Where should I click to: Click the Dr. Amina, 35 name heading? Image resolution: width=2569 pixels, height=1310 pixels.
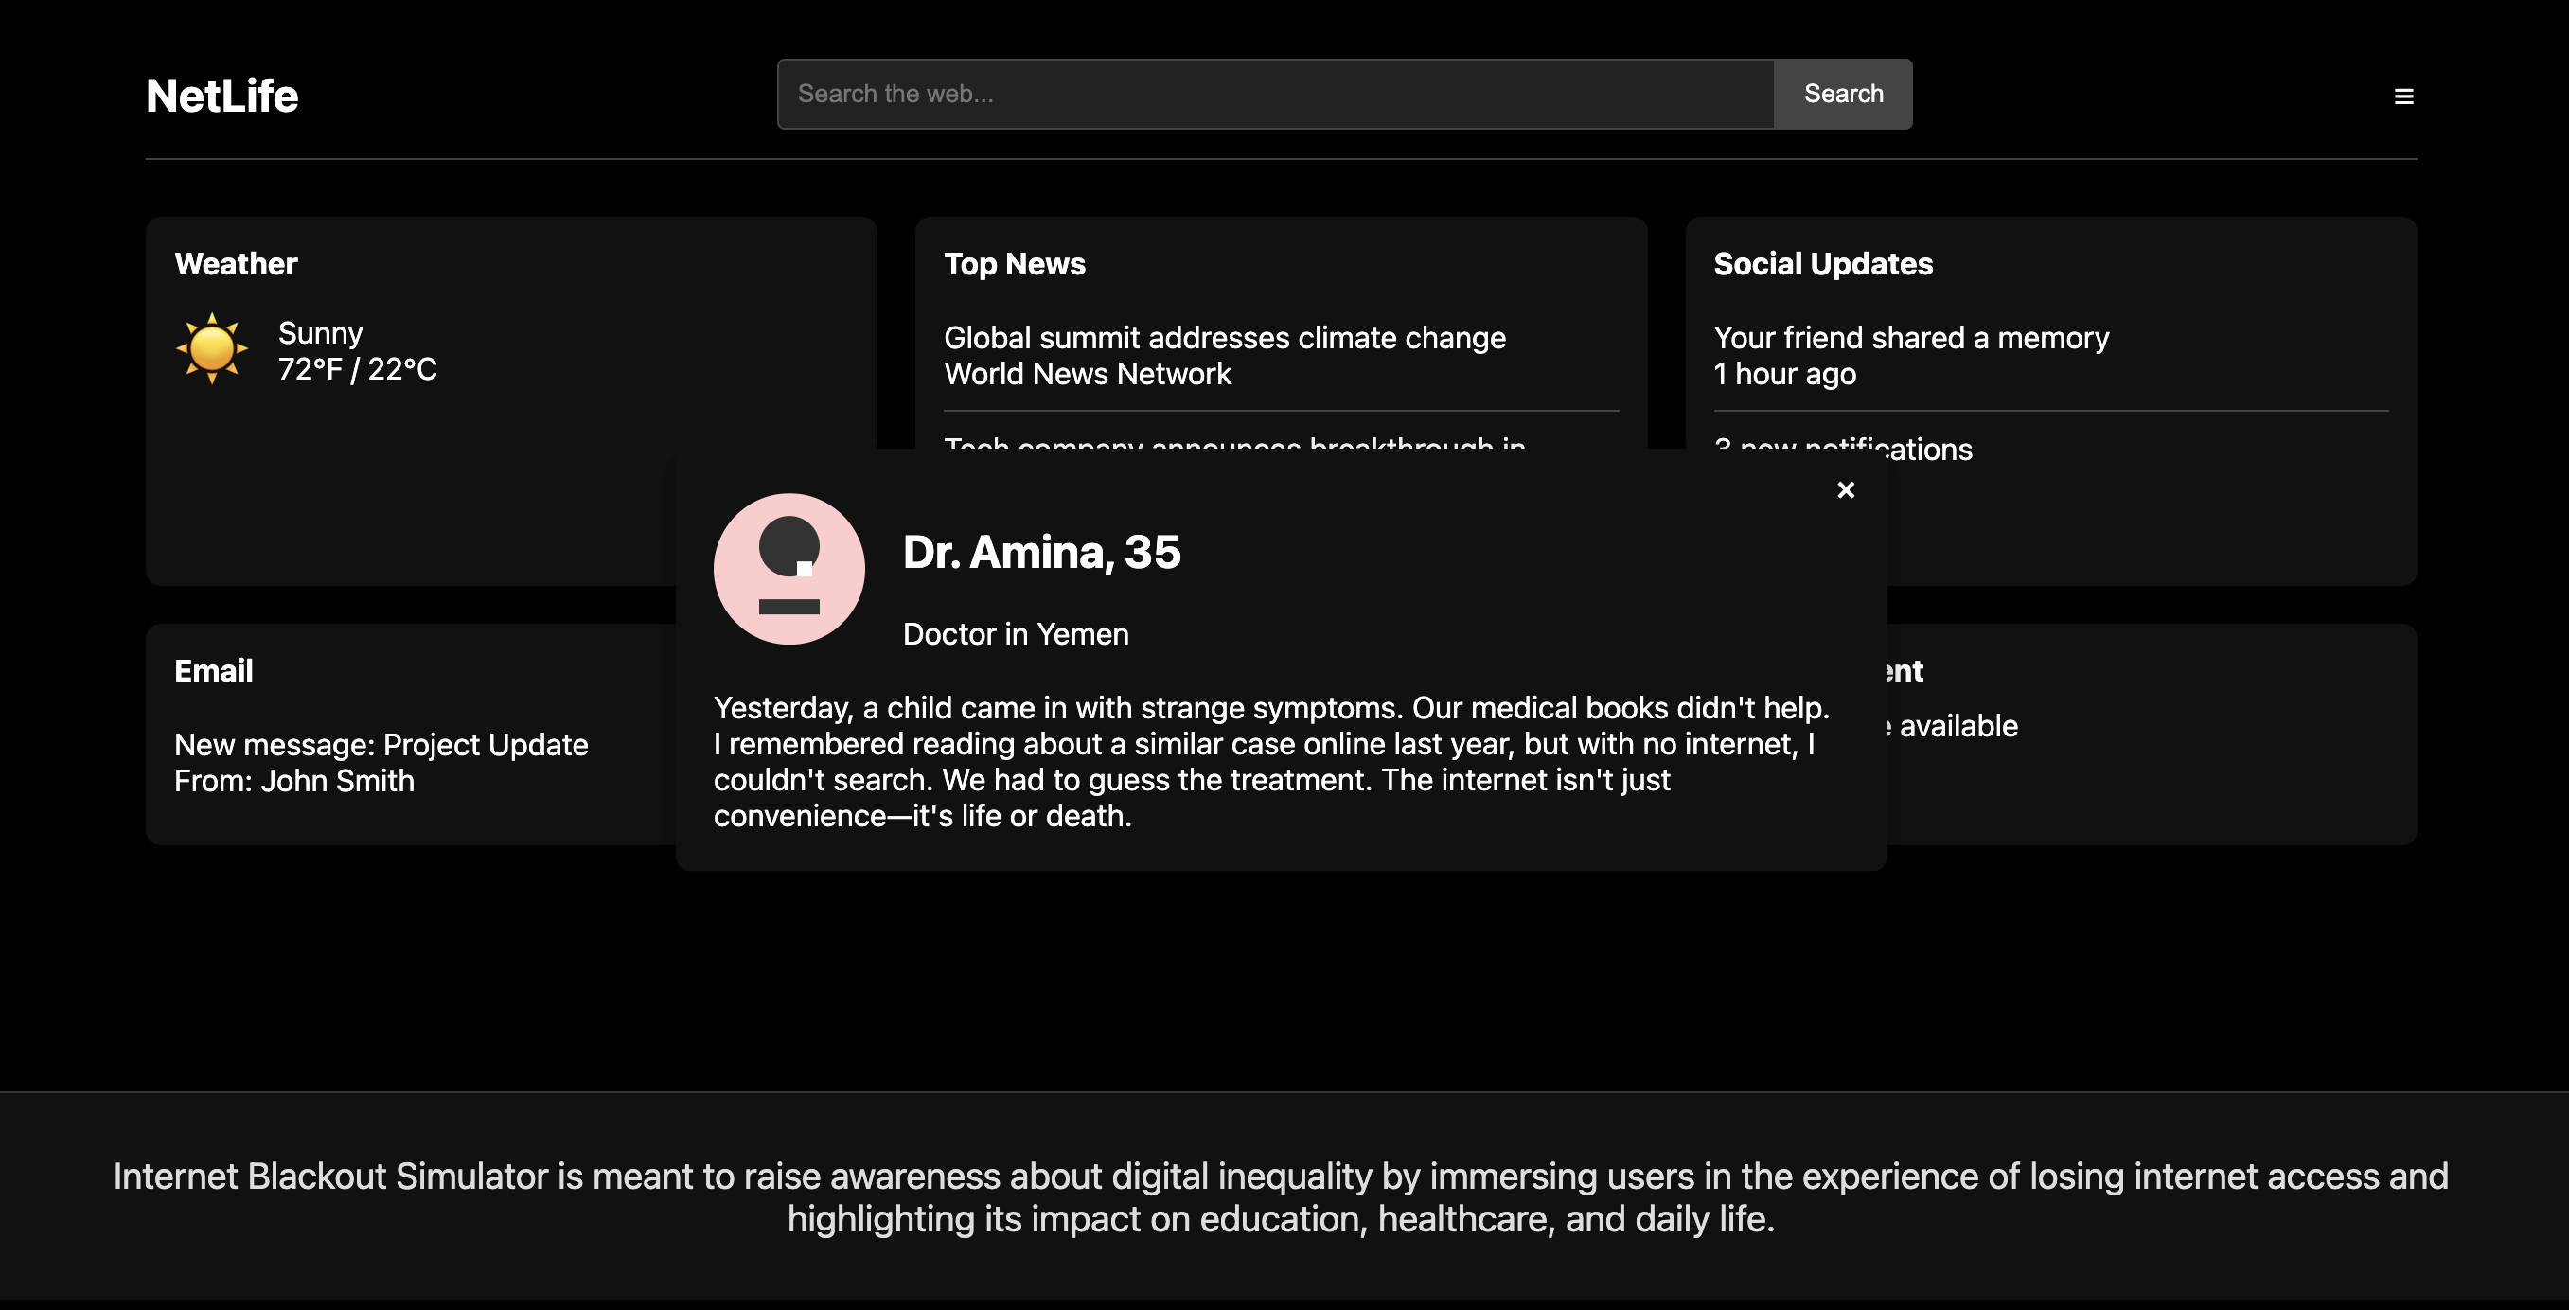1041,553
